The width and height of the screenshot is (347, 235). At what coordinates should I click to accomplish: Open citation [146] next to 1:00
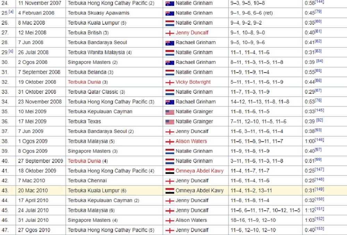point(319,140)
